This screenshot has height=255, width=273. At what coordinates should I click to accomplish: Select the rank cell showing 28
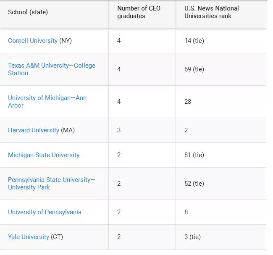tap(221, 102)
